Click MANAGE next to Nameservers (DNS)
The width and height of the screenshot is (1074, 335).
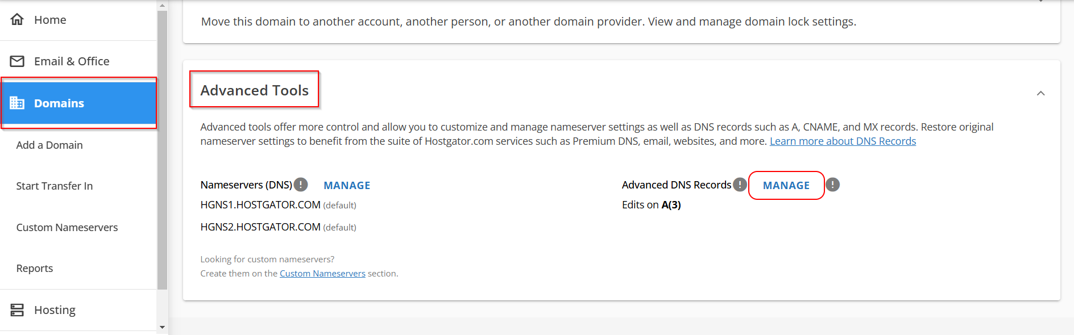(346, 185)
